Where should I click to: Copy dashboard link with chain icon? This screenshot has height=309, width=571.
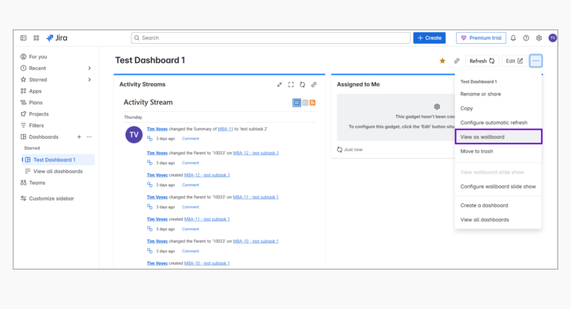pos(457,61)
